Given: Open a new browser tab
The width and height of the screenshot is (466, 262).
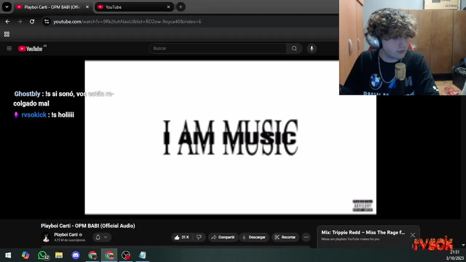Looking at the screenshot, I should click(181, 7).
